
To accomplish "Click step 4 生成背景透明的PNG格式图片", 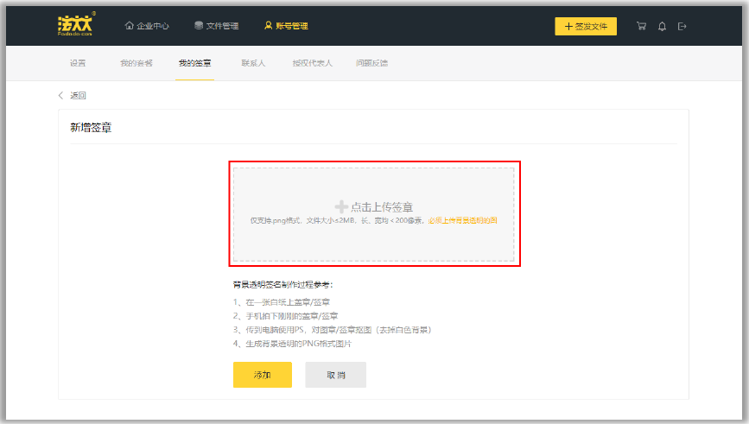I will pyautogui.click(x=292, y=344).
